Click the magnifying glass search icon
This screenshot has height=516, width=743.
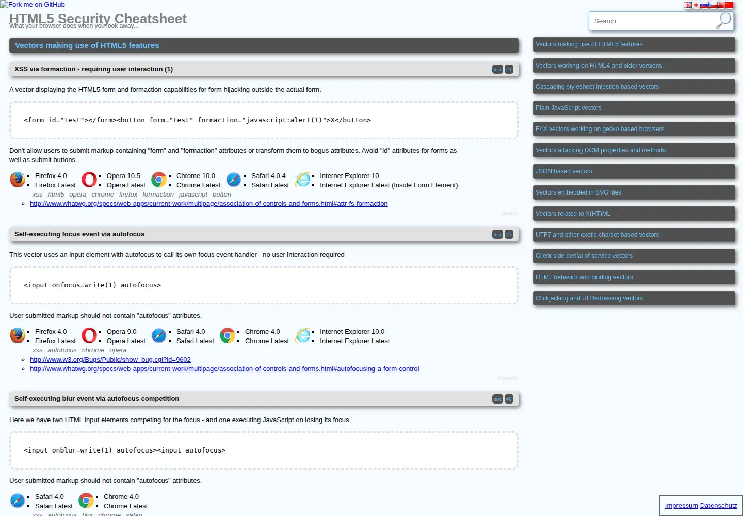[724, 21]
